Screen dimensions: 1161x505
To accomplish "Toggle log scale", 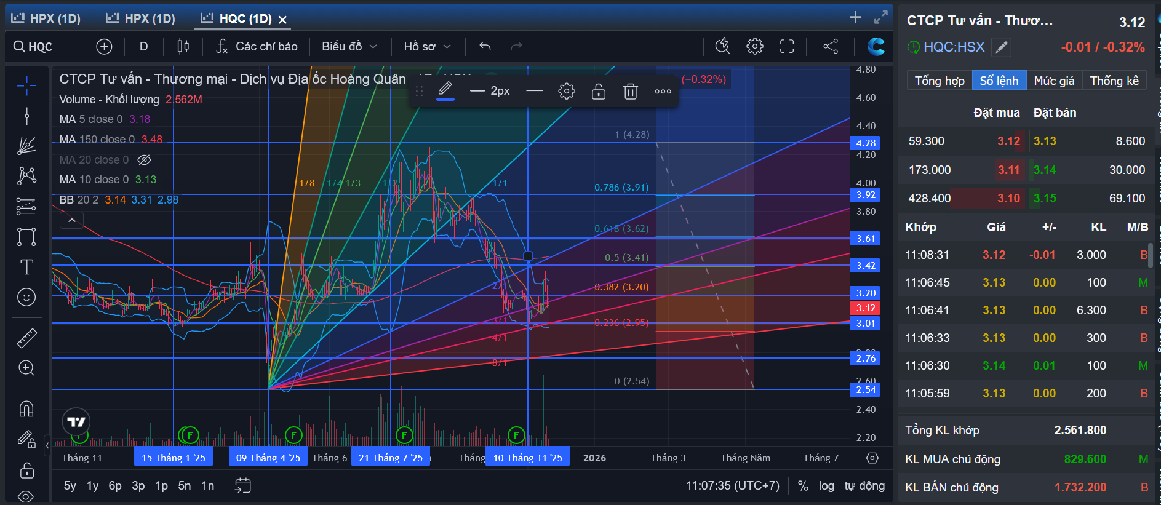I will pos(826,486).
